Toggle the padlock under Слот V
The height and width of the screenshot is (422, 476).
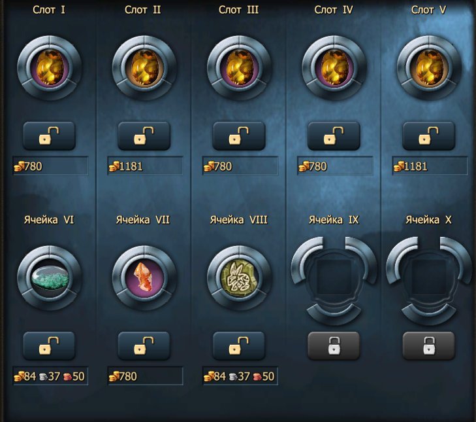[428, 135]
